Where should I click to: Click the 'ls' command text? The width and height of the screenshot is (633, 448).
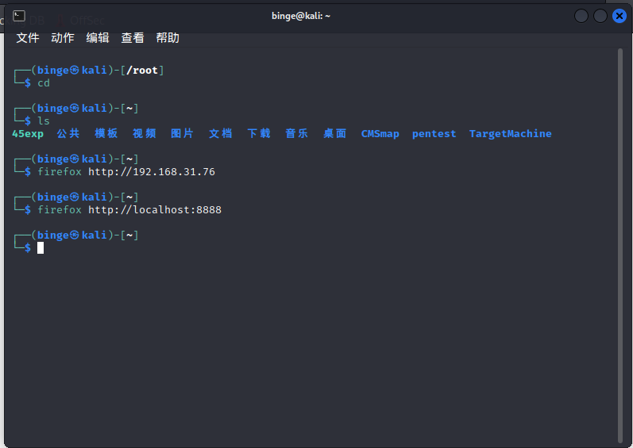(44, 121)
